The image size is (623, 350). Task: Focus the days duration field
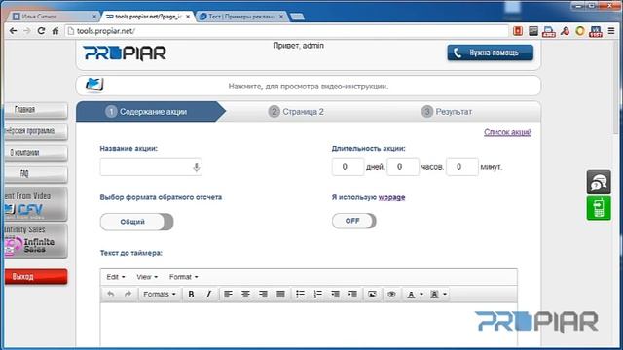point(348,167)
